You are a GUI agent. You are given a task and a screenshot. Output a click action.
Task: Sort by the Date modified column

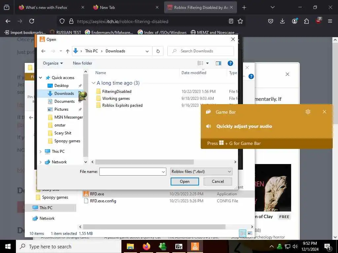pos(193,73)
